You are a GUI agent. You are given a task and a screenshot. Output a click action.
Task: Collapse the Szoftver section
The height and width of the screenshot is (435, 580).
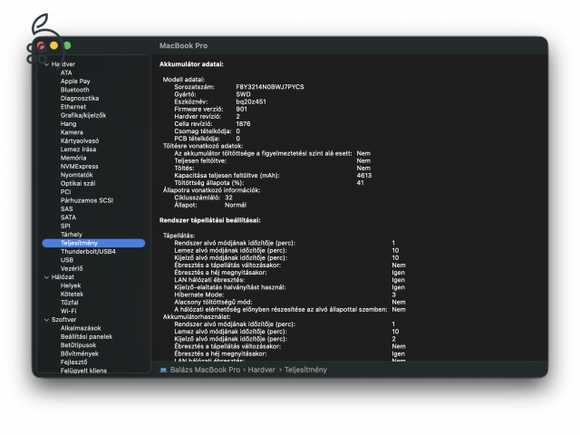pyautogui.click(x=46, y=319)
